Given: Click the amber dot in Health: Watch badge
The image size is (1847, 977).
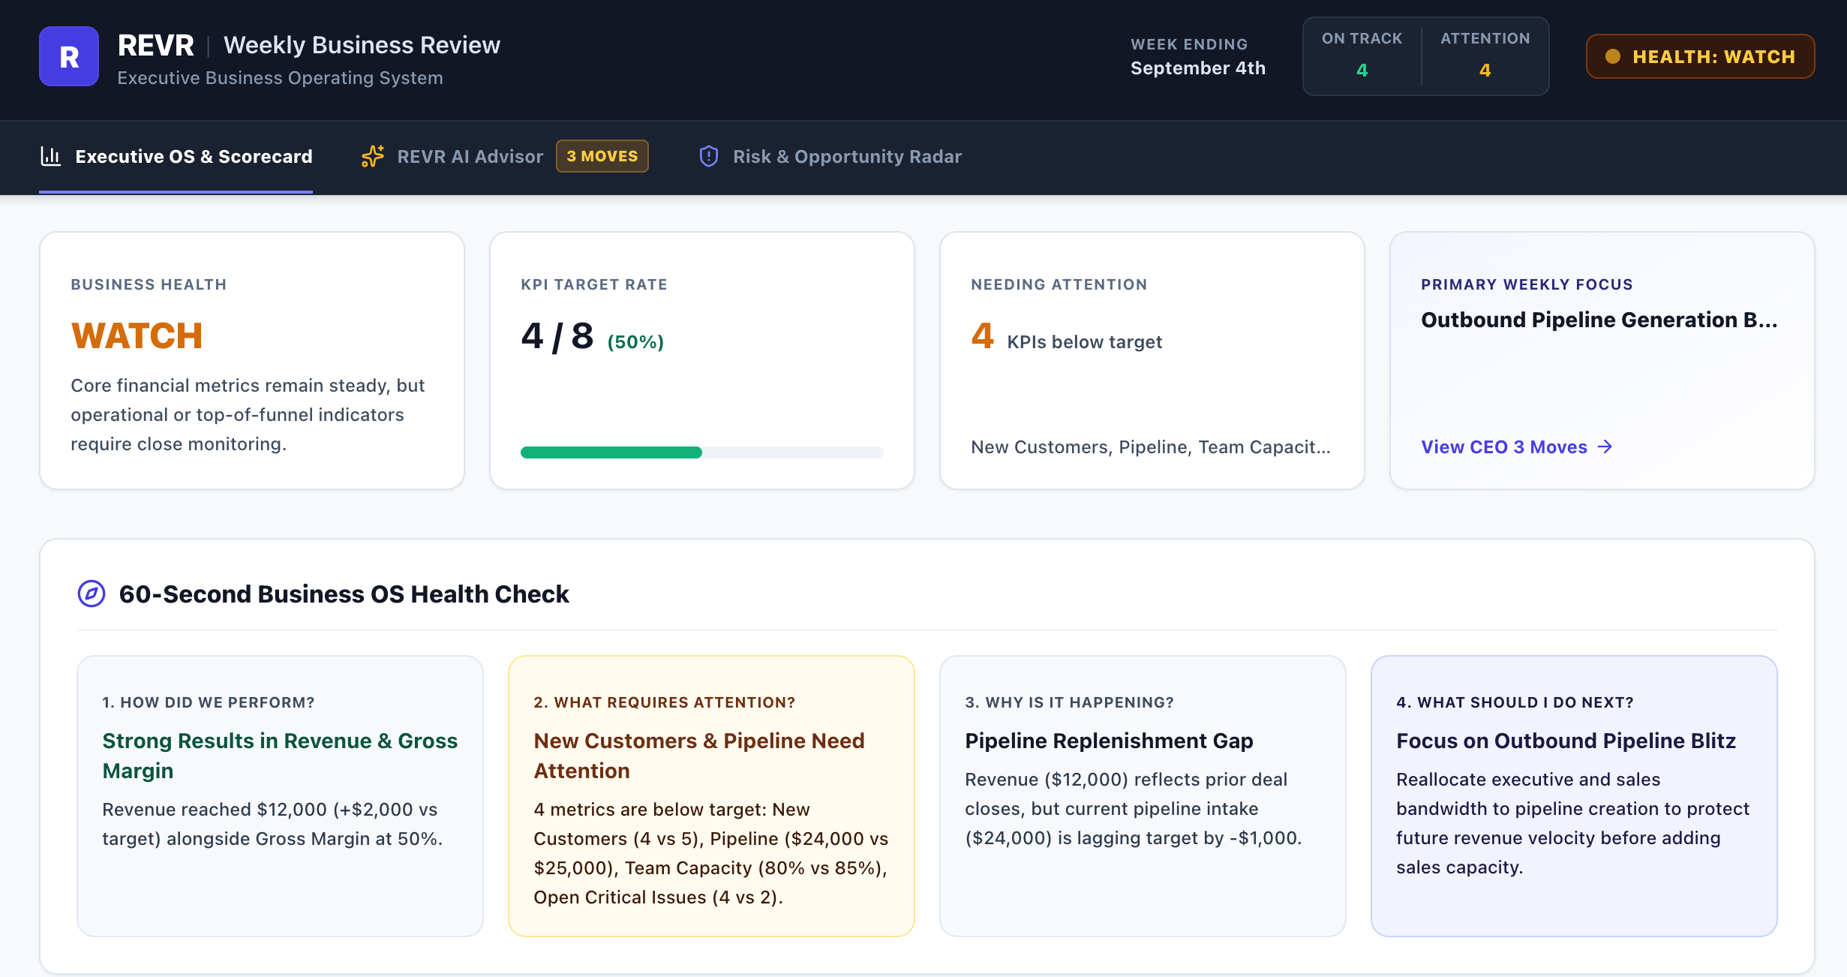Looking at the screenshot, I should click(x=1612, y=56).
